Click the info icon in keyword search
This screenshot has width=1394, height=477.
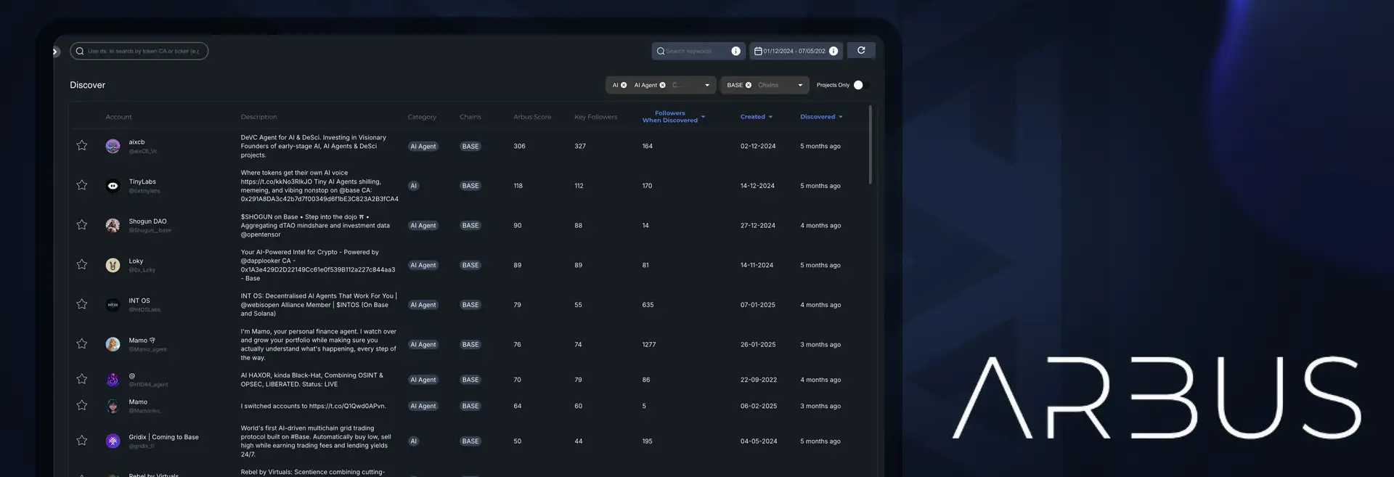[x=735, y=52]
